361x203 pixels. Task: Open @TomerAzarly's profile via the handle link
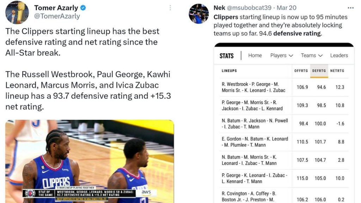pyautogui.click(x=57, y=15)
